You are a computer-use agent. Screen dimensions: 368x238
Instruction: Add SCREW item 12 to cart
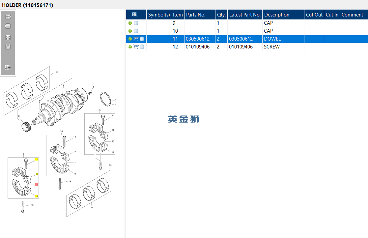136,47
